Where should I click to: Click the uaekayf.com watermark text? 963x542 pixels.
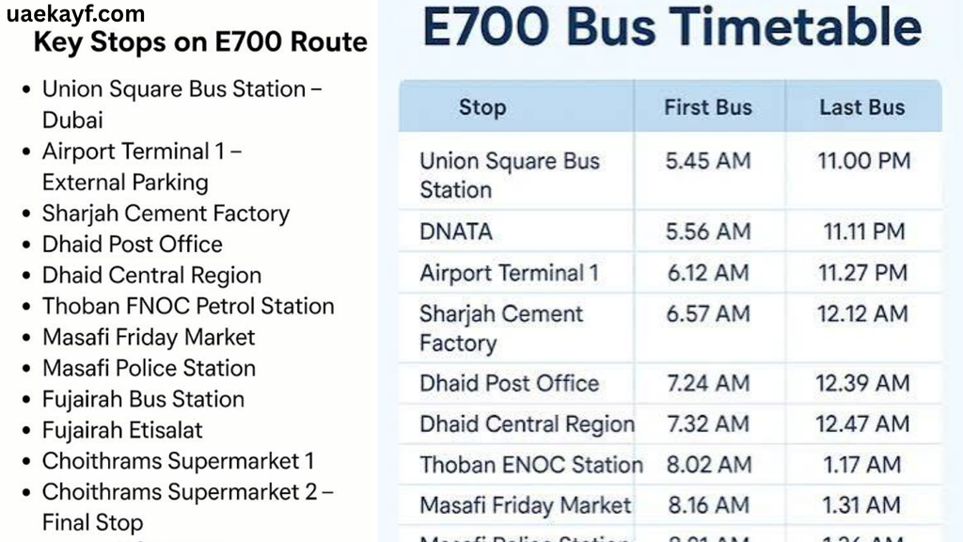click(75, 13)
